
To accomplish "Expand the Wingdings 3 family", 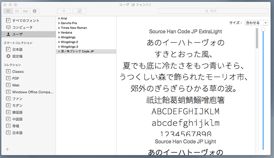I will [x=59, y=47].
